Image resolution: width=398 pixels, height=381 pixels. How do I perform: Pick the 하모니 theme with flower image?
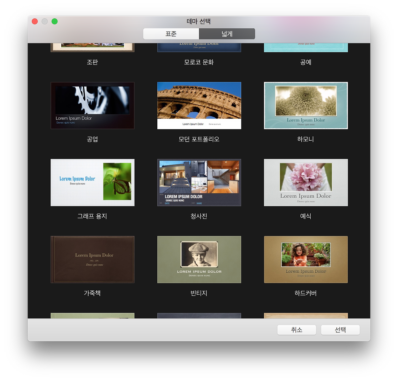[306, 105]
